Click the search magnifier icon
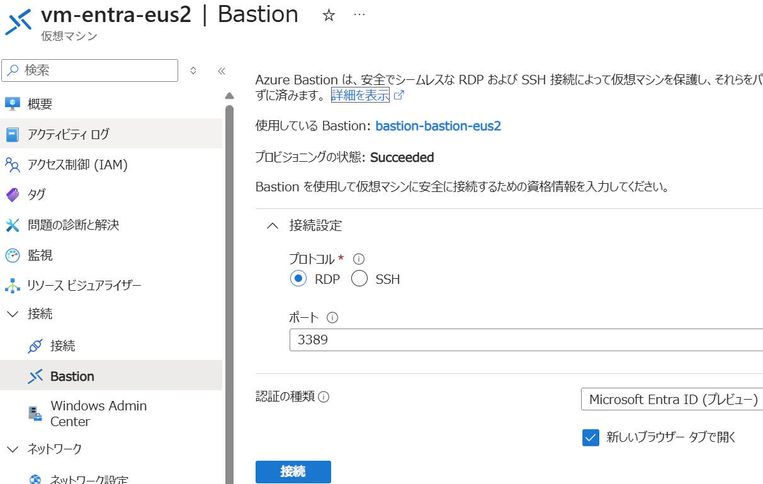Screen dimensions: 763x484 13,70
